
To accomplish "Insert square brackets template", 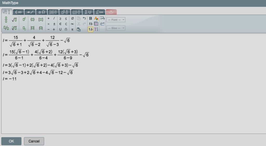I will pyautogui.click(x=41, y=19).
